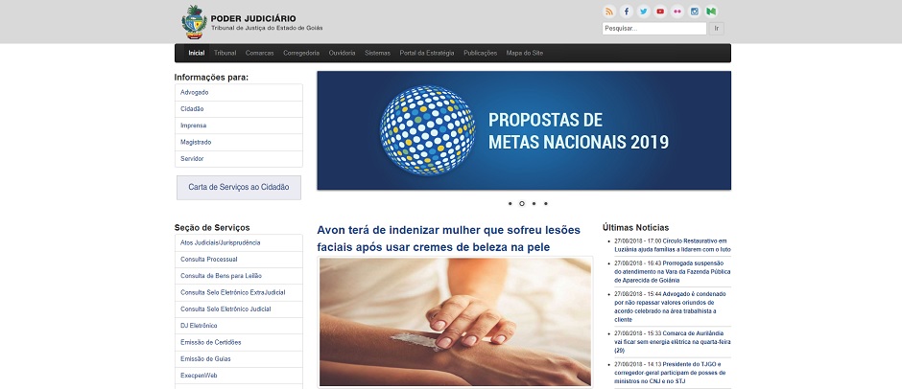
Task: Open Círculo Restaurativo em Luziânia news
Action: 673,245
